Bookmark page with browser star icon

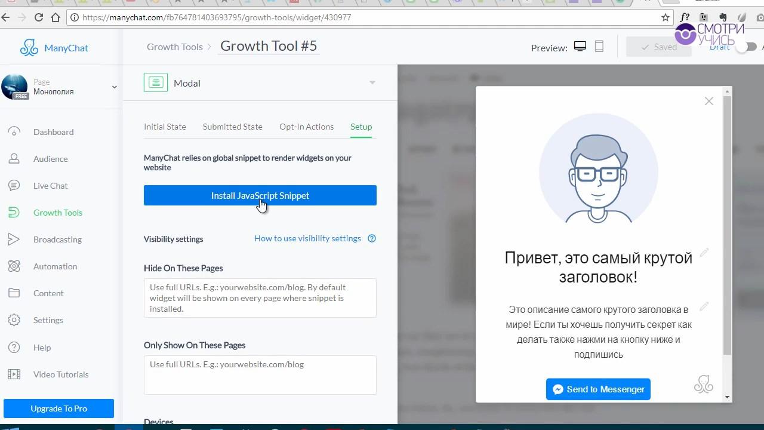pos(666,17)
